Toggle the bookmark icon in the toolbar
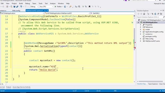165x93 pixels. 89,6
